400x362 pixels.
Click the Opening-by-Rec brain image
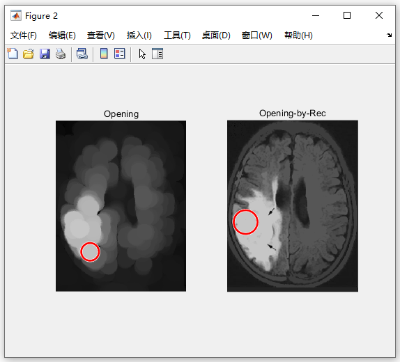(x=293, y=206)
